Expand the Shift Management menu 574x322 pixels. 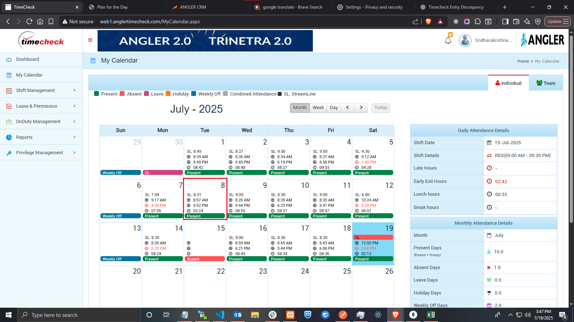(41, 91)
